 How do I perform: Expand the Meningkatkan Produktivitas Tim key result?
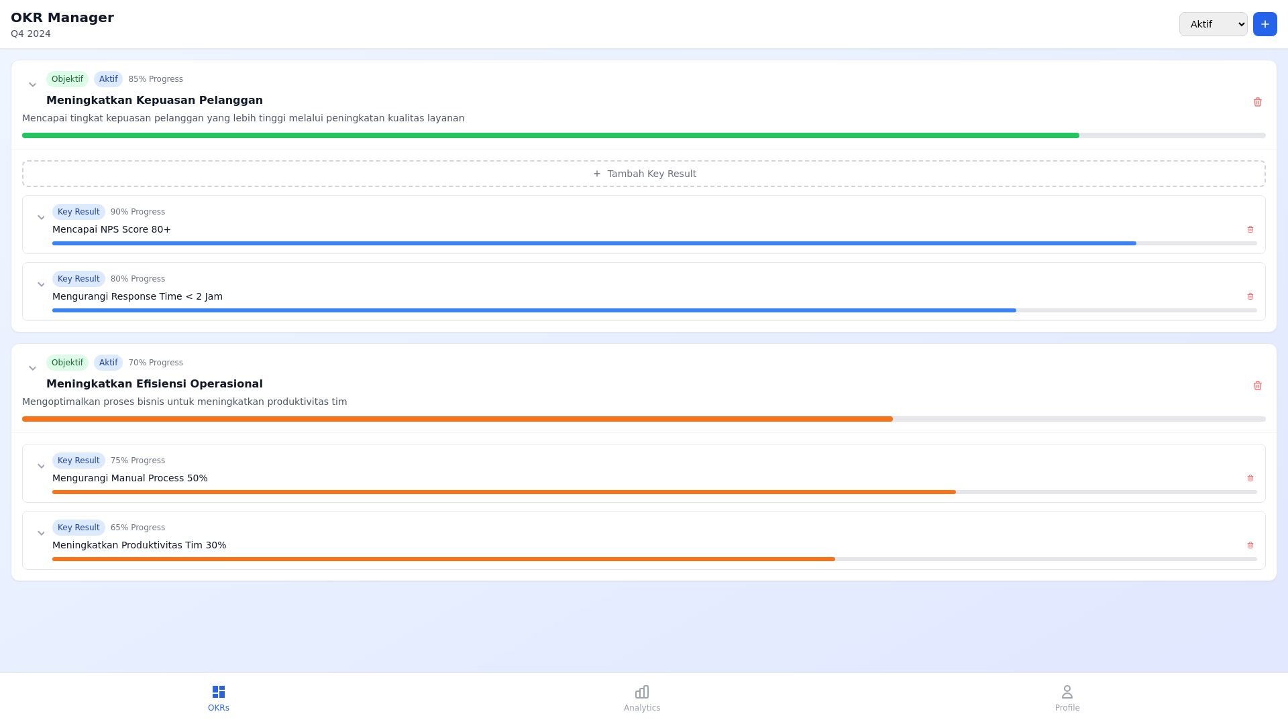click(41, 534)
